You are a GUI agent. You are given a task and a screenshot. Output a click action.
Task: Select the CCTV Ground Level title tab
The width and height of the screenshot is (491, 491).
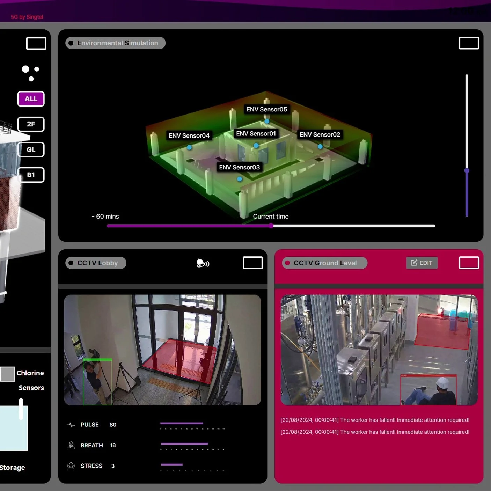[x=324, y=263]
